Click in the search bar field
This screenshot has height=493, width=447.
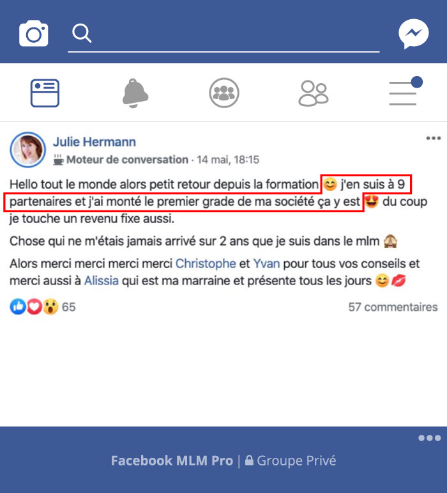223,34
